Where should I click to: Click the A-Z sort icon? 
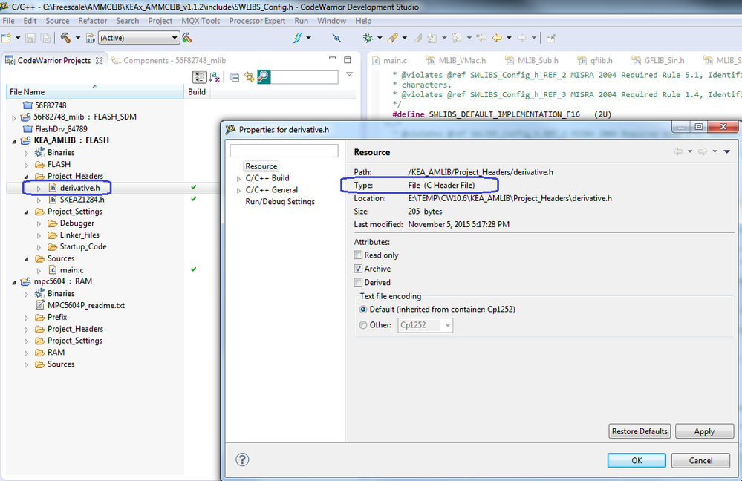point(215,76)
